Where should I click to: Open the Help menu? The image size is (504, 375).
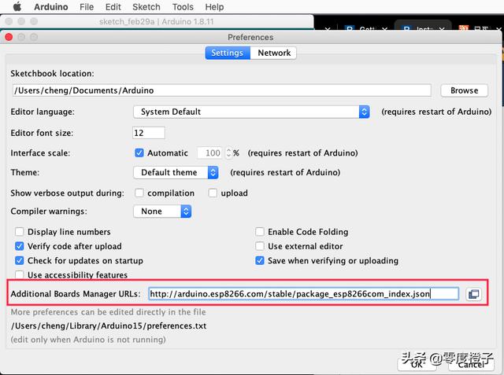(x=214, y=7)
